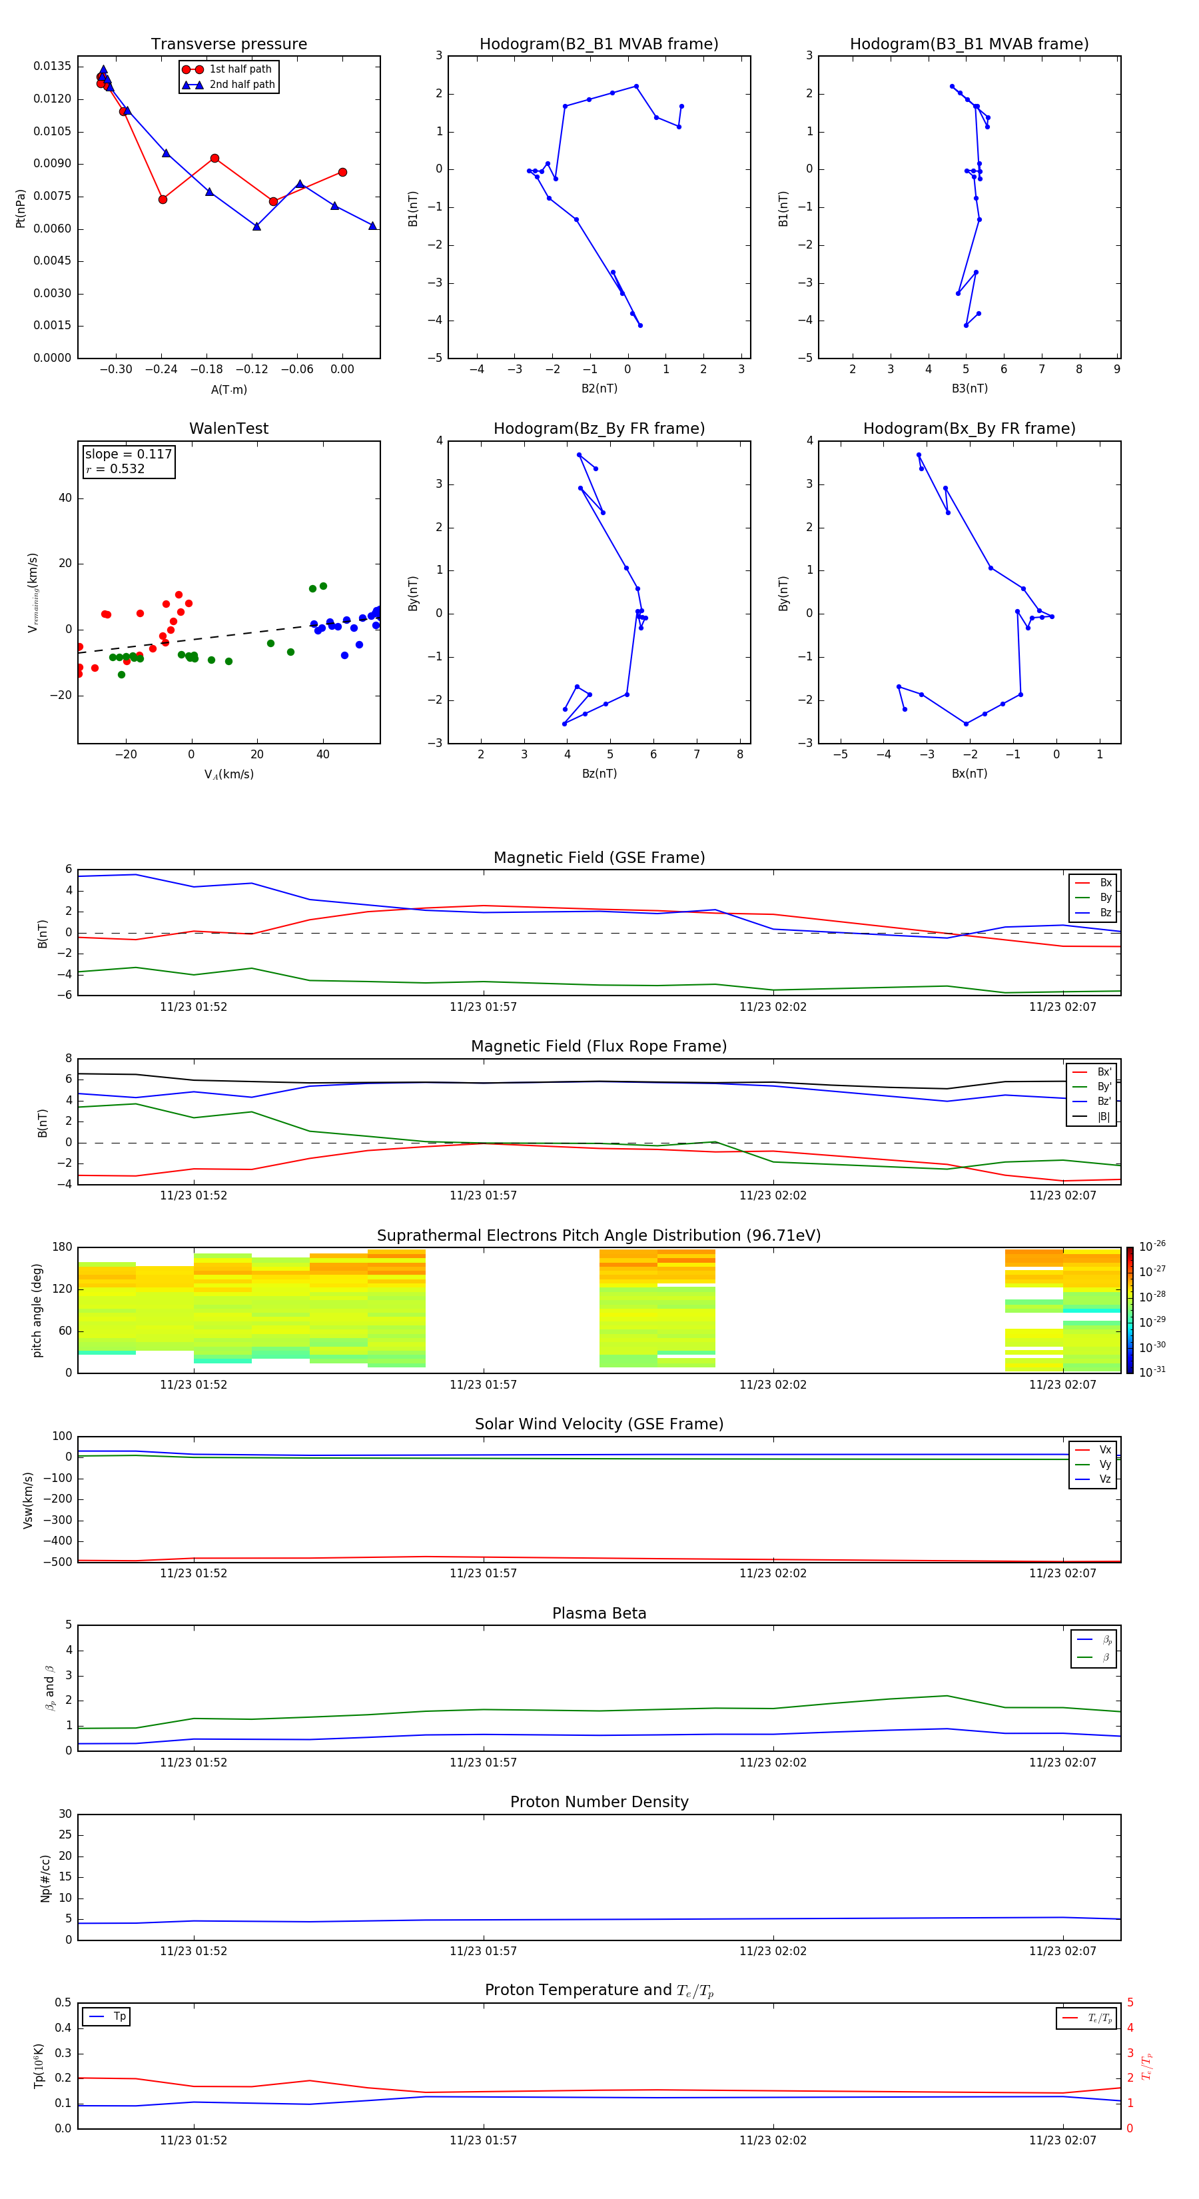Click 'By' in GSE magnetic field legend
This screenshot has width=1199, height=2199.
[1094, 897]
